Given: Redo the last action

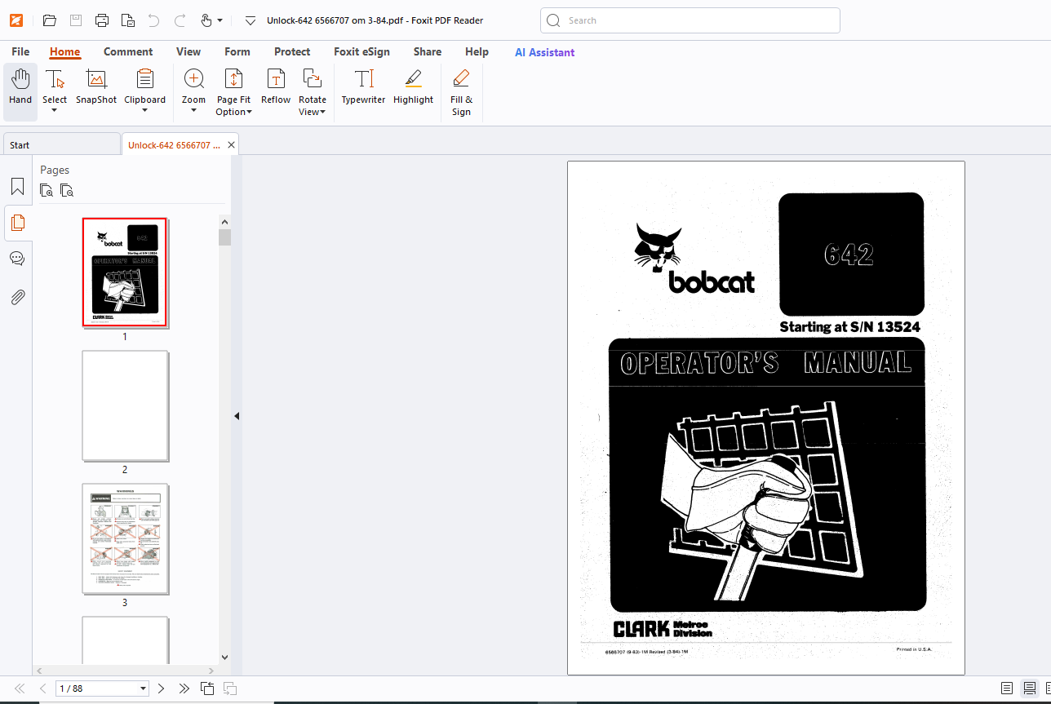Looking at the screenshot, I should coord(180,20).
